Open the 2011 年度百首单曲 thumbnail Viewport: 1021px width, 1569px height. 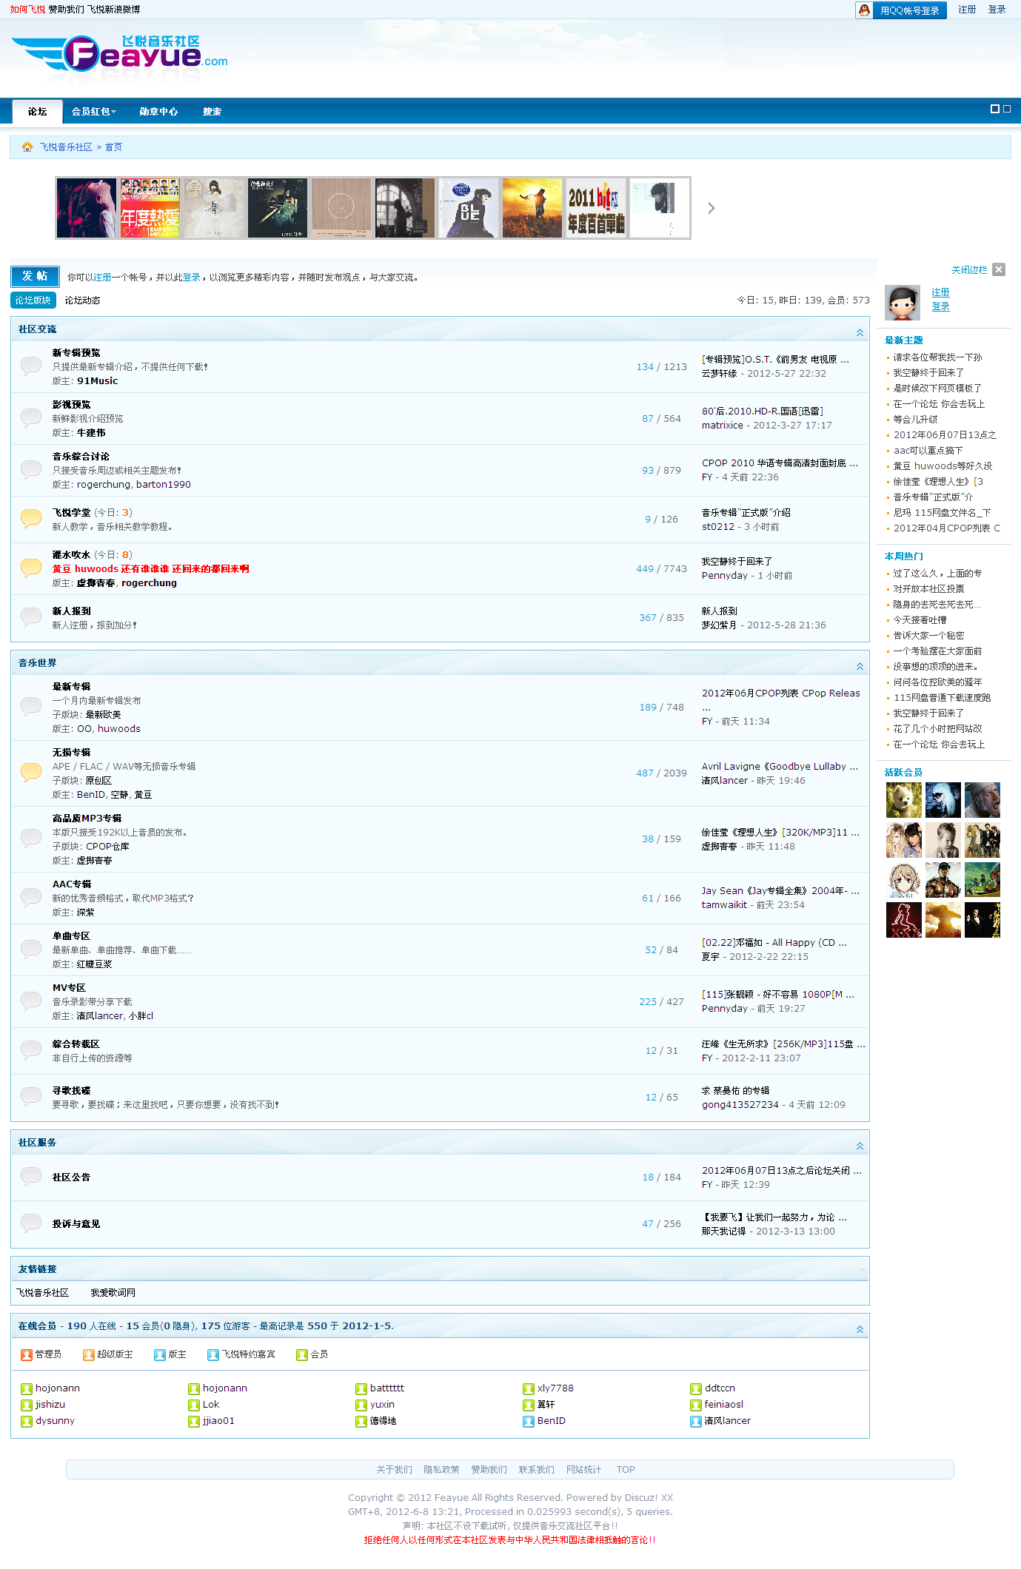coord(596,208)
